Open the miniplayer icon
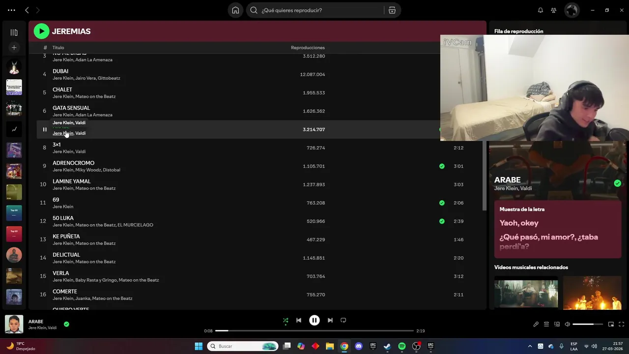Image resolution: width=629 pixels, height=354 pixels. (x=611, y=324)
